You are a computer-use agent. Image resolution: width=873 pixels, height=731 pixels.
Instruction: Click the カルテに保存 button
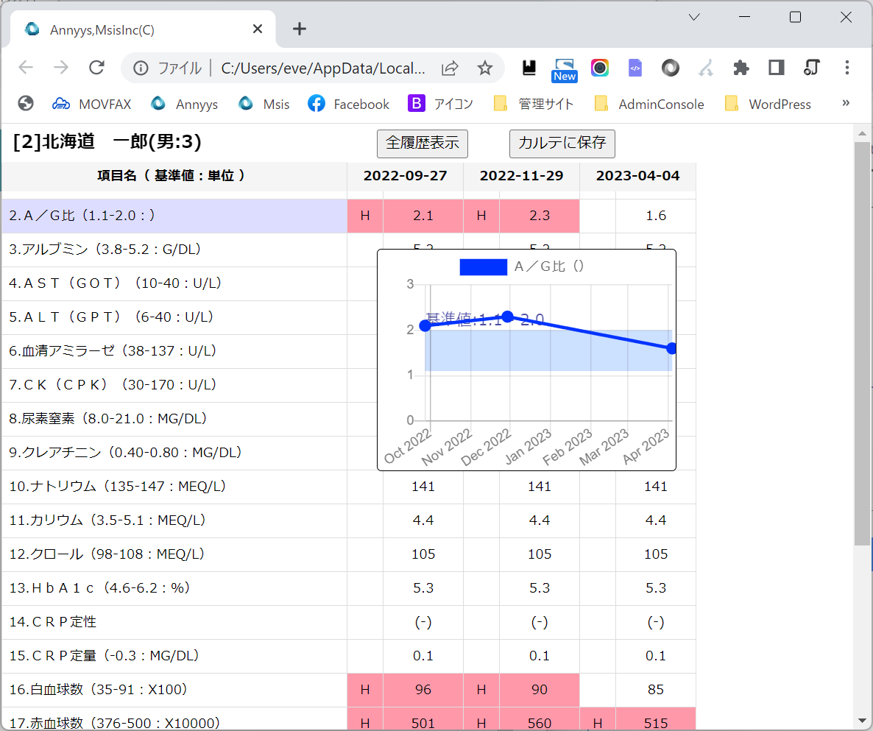pyautogui.click(x=562, y=144)
